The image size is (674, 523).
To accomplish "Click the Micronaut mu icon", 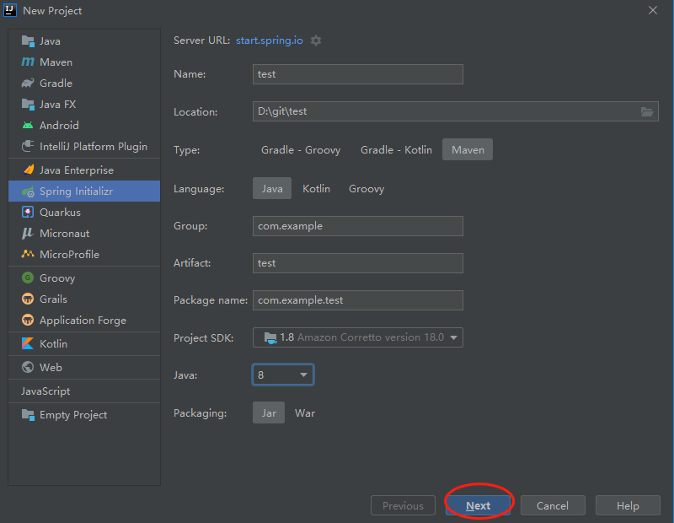I will [x=28, y=234].
